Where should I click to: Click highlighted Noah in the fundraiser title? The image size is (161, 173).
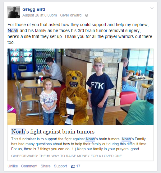[x=18, y=132]
